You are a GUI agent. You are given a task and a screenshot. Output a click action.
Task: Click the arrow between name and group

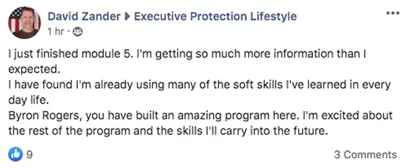(127, 17)
